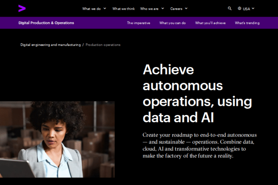Select What you'll achieve tab

[210, 23]
